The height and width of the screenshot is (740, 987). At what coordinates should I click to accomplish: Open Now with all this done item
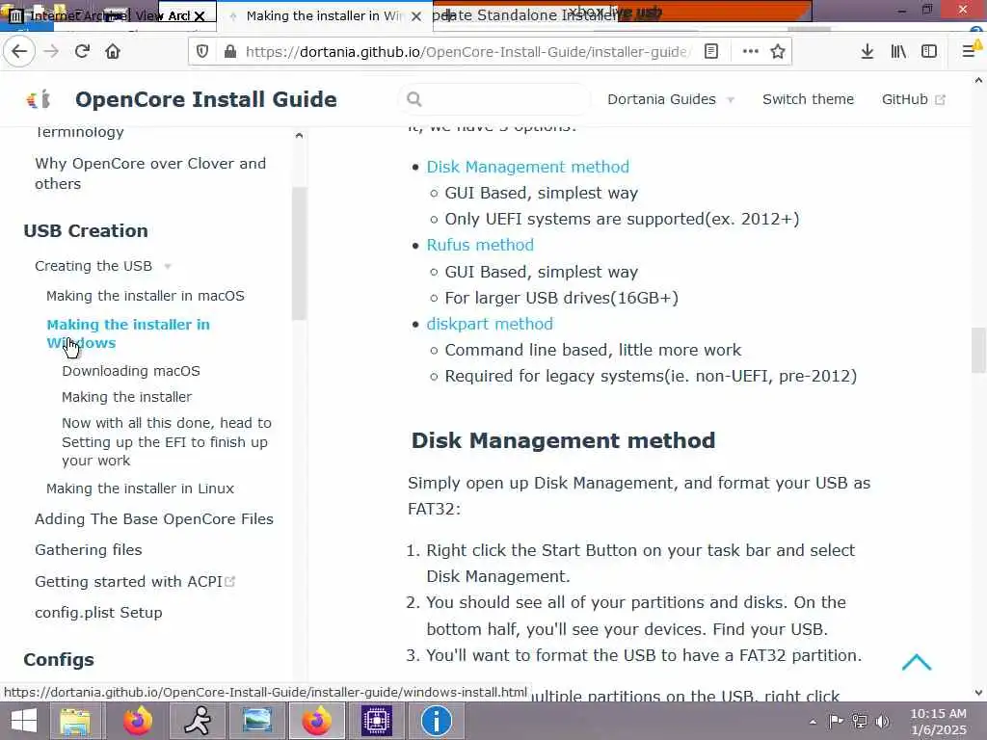(x=166, y=441)
